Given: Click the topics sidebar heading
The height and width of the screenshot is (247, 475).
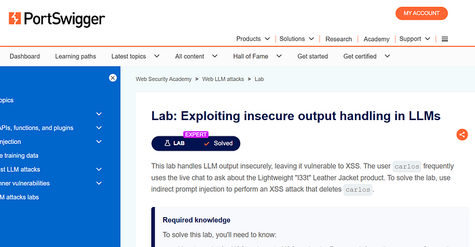Looking at the screenshot, I should [x=7, y=100].
